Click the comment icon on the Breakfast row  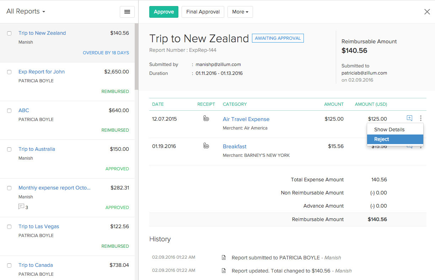[409, 146]
